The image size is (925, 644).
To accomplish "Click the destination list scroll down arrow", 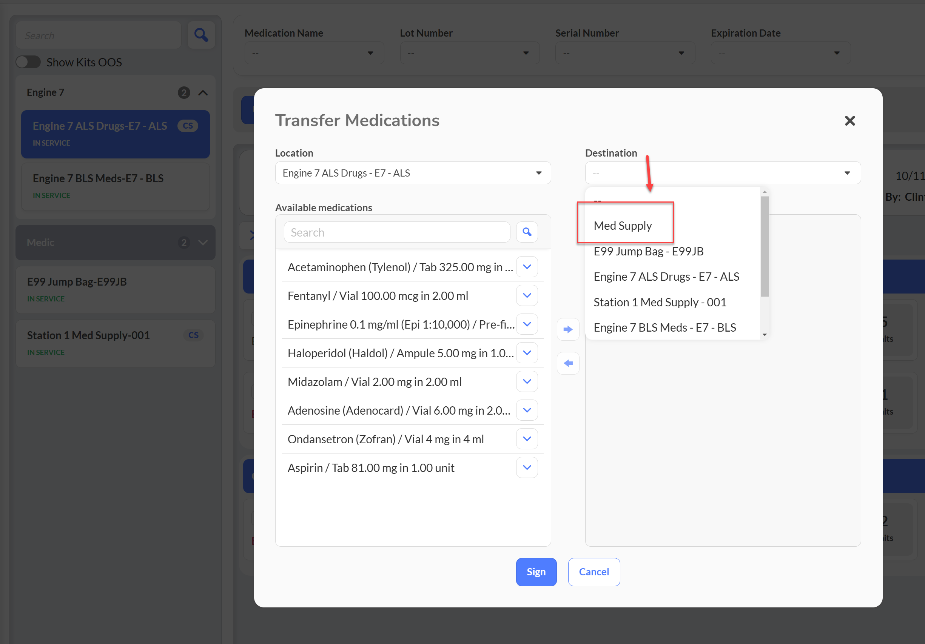I will click(765, 335).
